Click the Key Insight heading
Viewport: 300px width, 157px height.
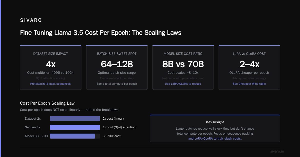215,122
